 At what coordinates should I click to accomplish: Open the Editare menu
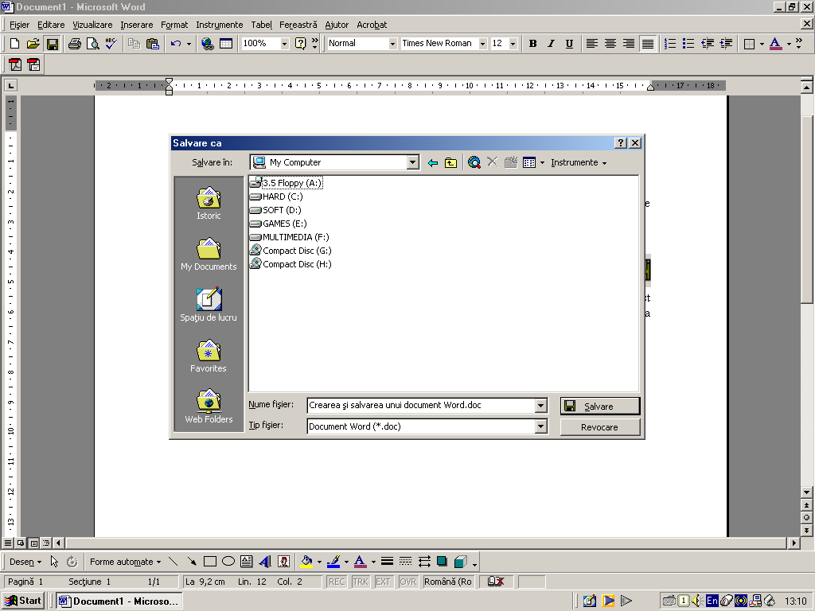(x=51, y=25)
